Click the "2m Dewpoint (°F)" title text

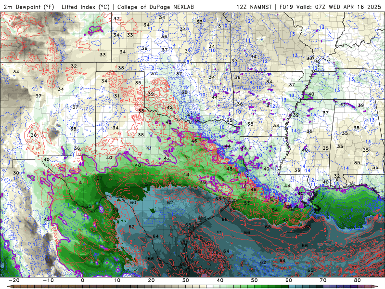click(x=28, y=7)
